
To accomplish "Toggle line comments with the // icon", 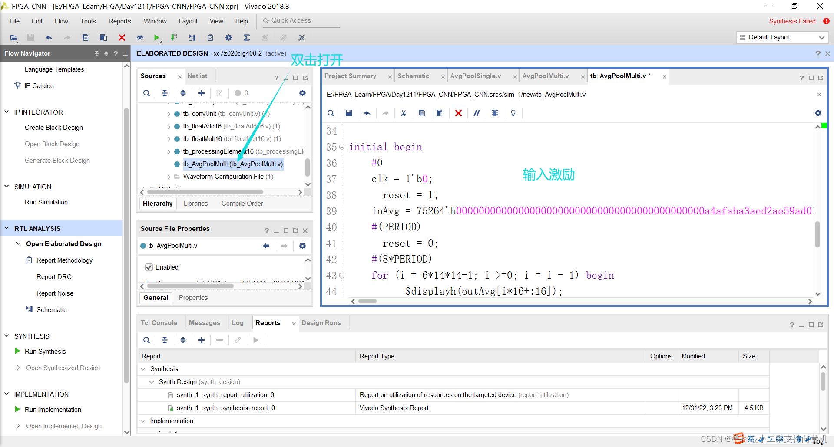I will pyautogui.click(x=477, y=113).
